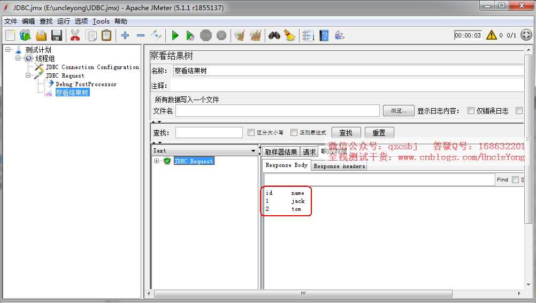Screen dimensions: 536x303
Task: Open the 帮助 menu
Action: coord(121,21)
